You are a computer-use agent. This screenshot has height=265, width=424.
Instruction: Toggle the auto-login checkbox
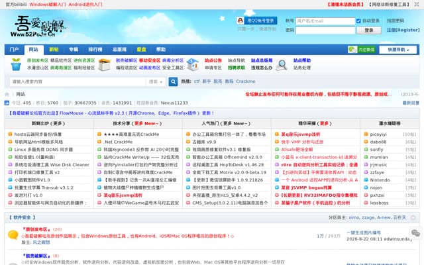pyautogui.click(x=358, y=21)
